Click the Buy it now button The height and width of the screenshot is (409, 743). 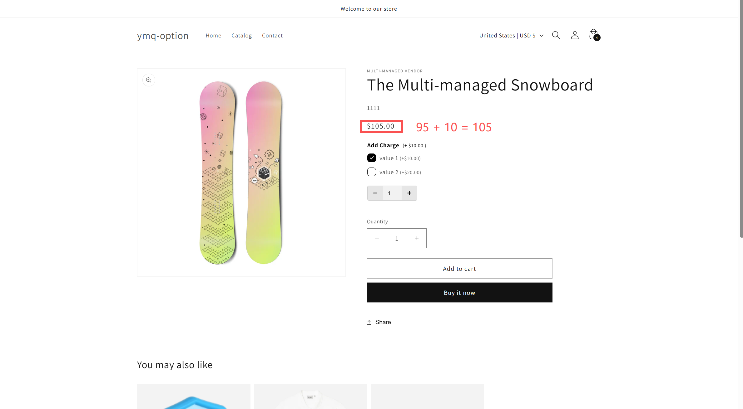click(459, 293)
